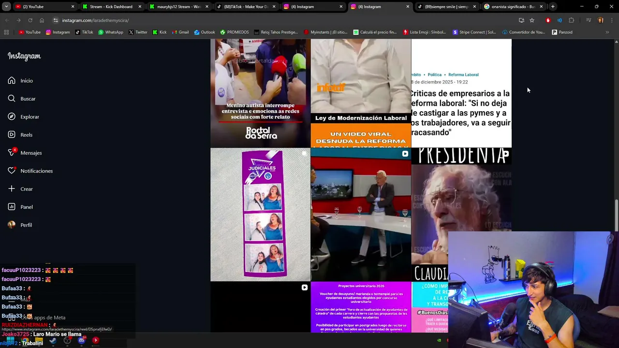The height and width of the screenshot is (348, 619).
Task: Click the browser home button
Action: tap(42, 20)
